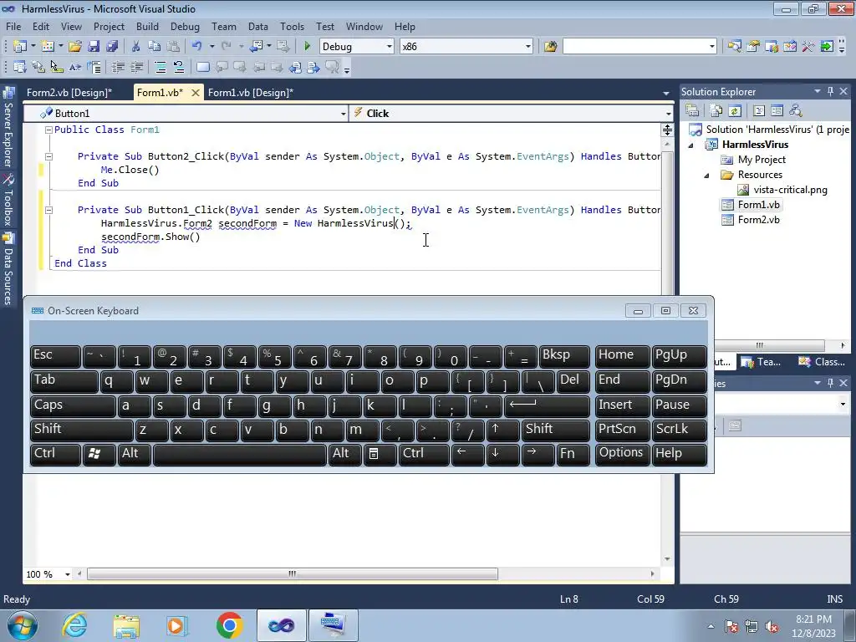The image size is (856, 642).
Task: Collapse the Button2_Click sub outline
Action: tap(48, 156)
